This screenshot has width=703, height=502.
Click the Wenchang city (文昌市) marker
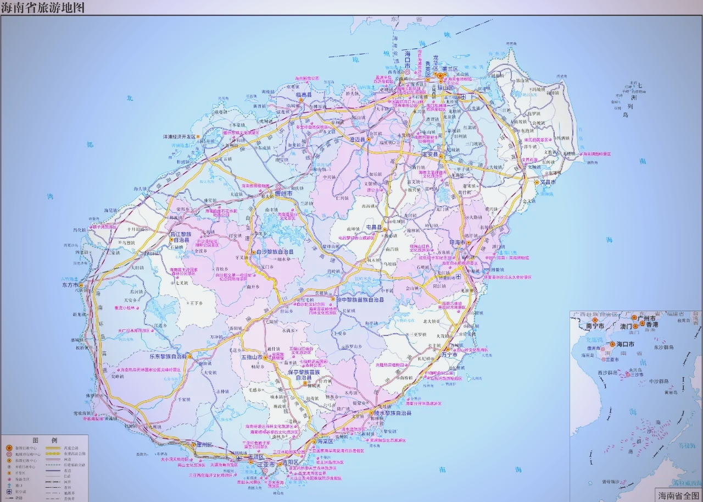[x=537, y=182]
